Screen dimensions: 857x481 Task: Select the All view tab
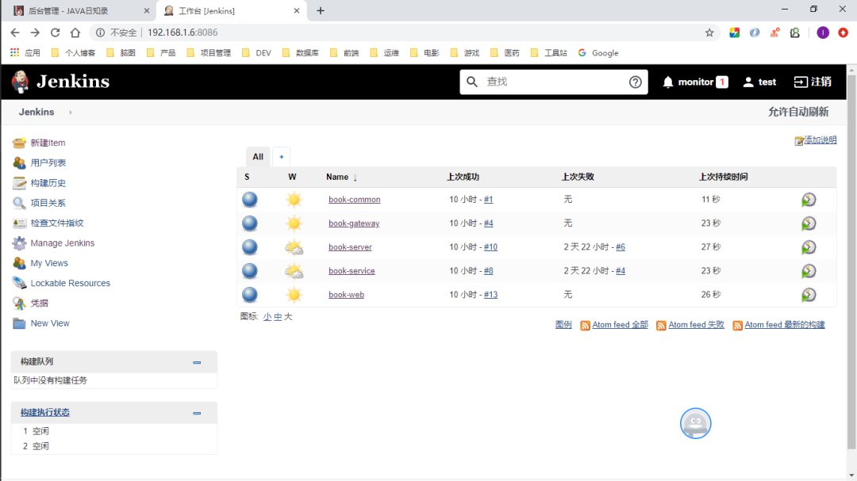point(258,157)
